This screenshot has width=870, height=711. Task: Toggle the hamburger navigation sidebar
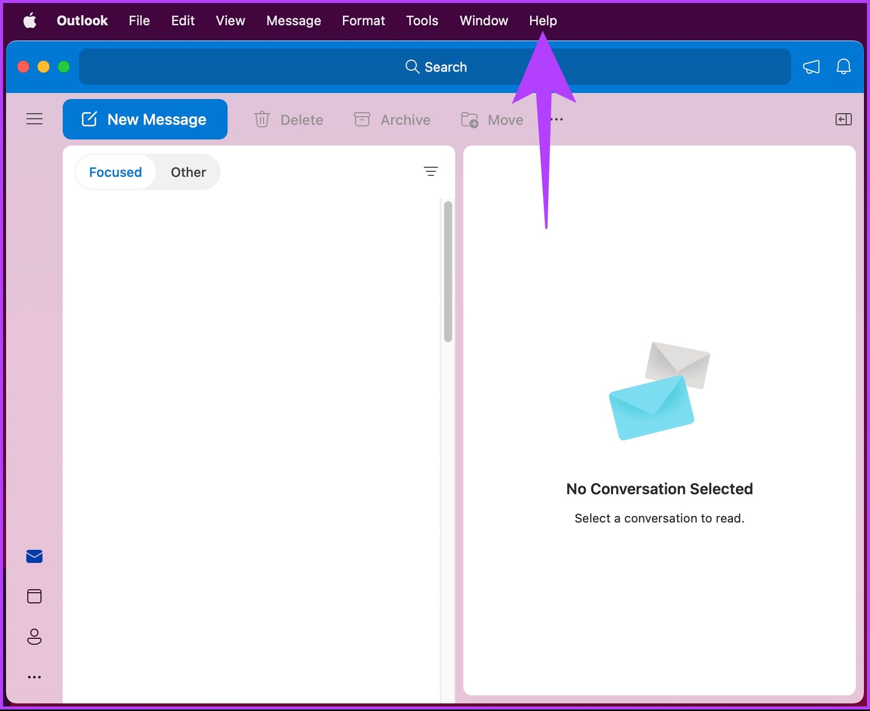(x=34, y=119)
